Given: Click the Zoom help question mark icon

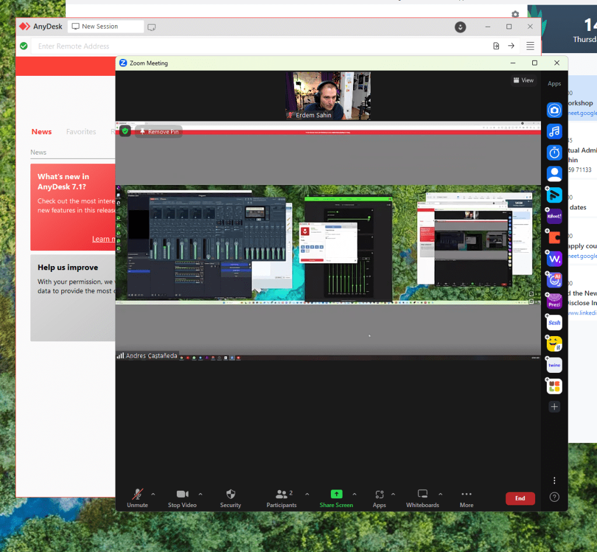Looking at the screenshot, I should tap(554, 497).
